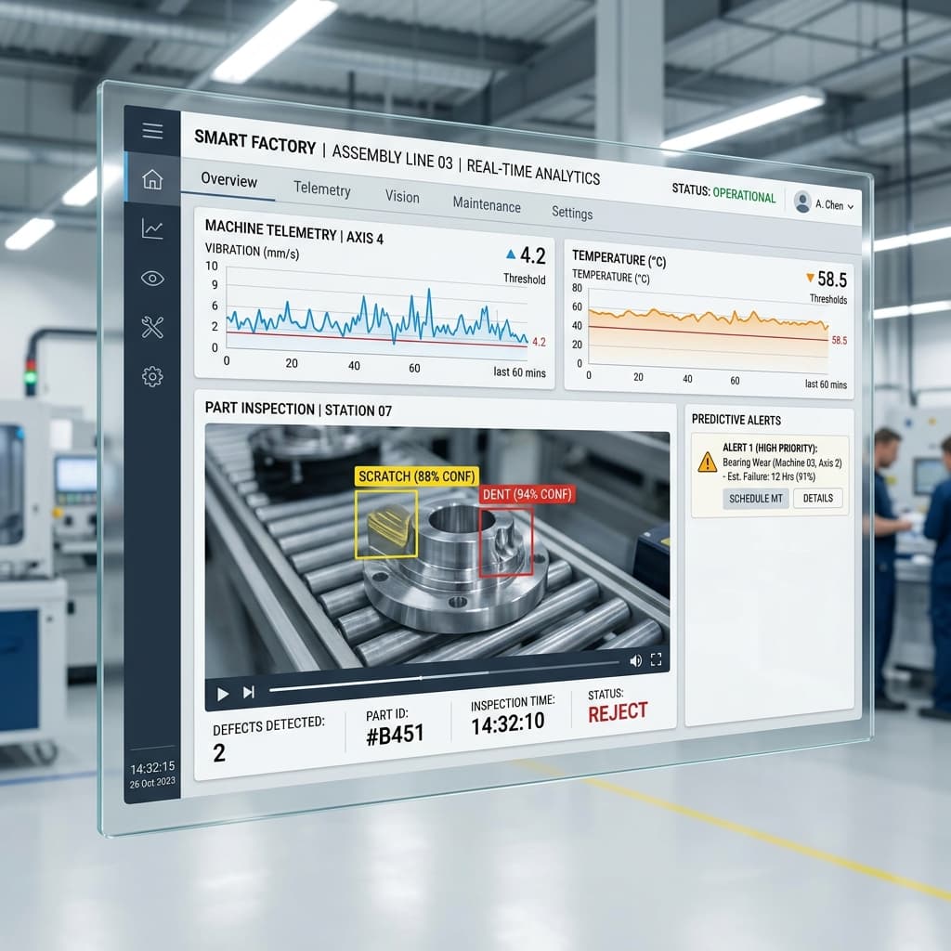The height and width of the screenshot is (951, 951).
Task: Click the warning triangle on Alert 1
Action: 707,462
